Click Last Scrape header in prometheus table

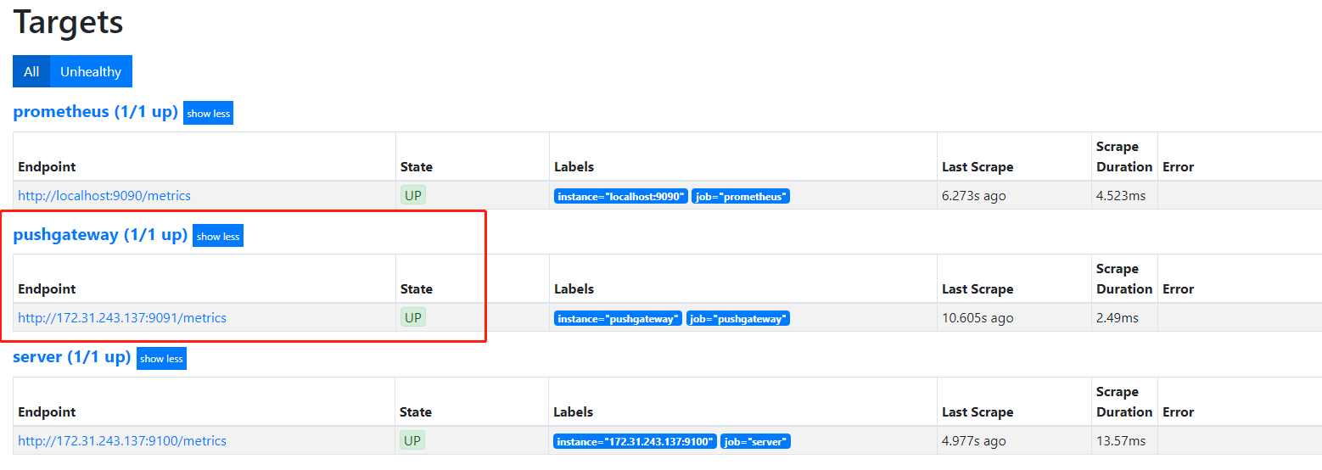click(977, 167)
